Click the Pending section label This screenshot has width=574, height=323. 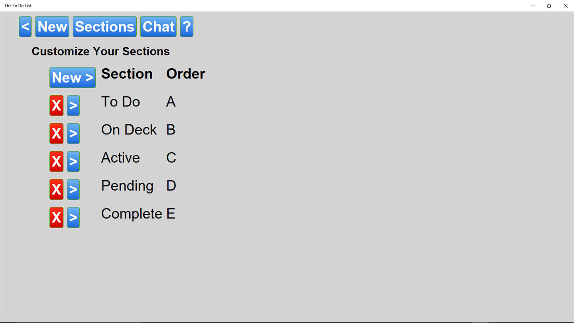point(127,186)
